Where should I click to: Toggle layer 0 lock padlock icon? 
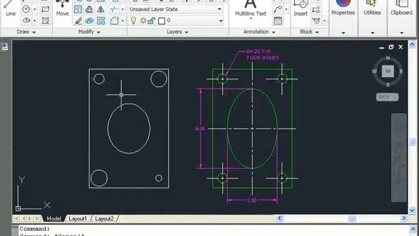tap(151, 20)
